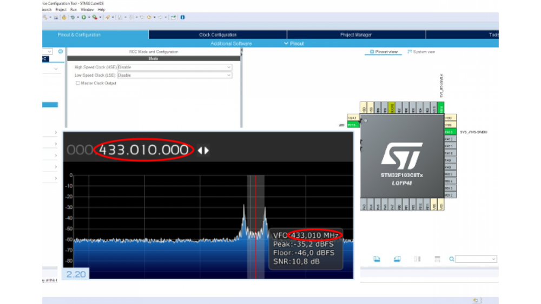
Task: Click the green PA13 pin on the chip
Action: tap(449, 132)
